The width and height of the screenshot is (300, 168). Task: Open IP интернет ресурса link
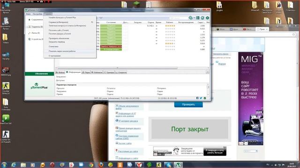(128, 121)
